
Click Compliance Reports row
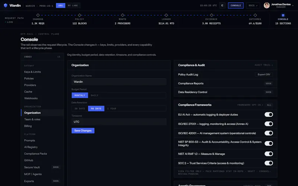coord(225,83)
